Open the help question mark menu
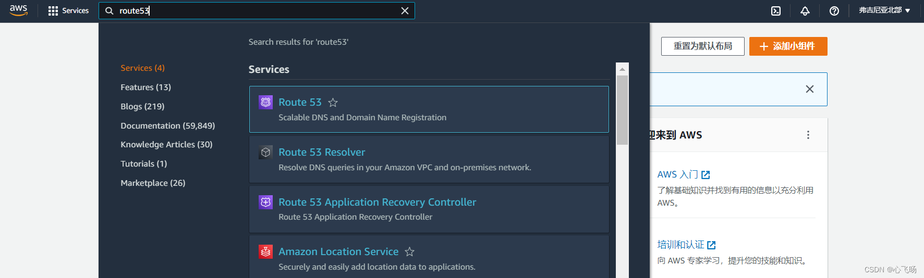Image resolution: width=924 pixels, height=278 pixels. point(834,11)
